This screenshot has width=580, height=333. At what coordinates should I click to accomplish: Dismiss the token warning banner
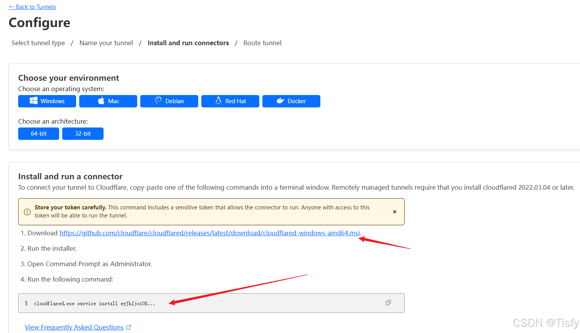[x=395, y=212]
